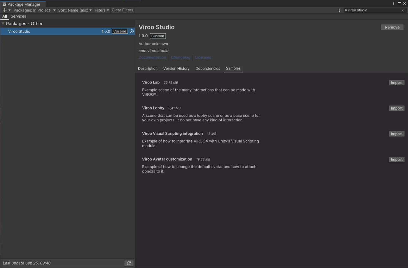This screenshot has height=268, width=408.
Task: Switch to the Description tab
Action: pos(148,69)
